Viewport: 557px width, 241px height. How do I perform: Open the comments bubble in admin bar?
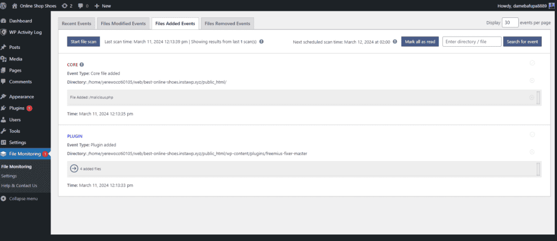[82, 5]
